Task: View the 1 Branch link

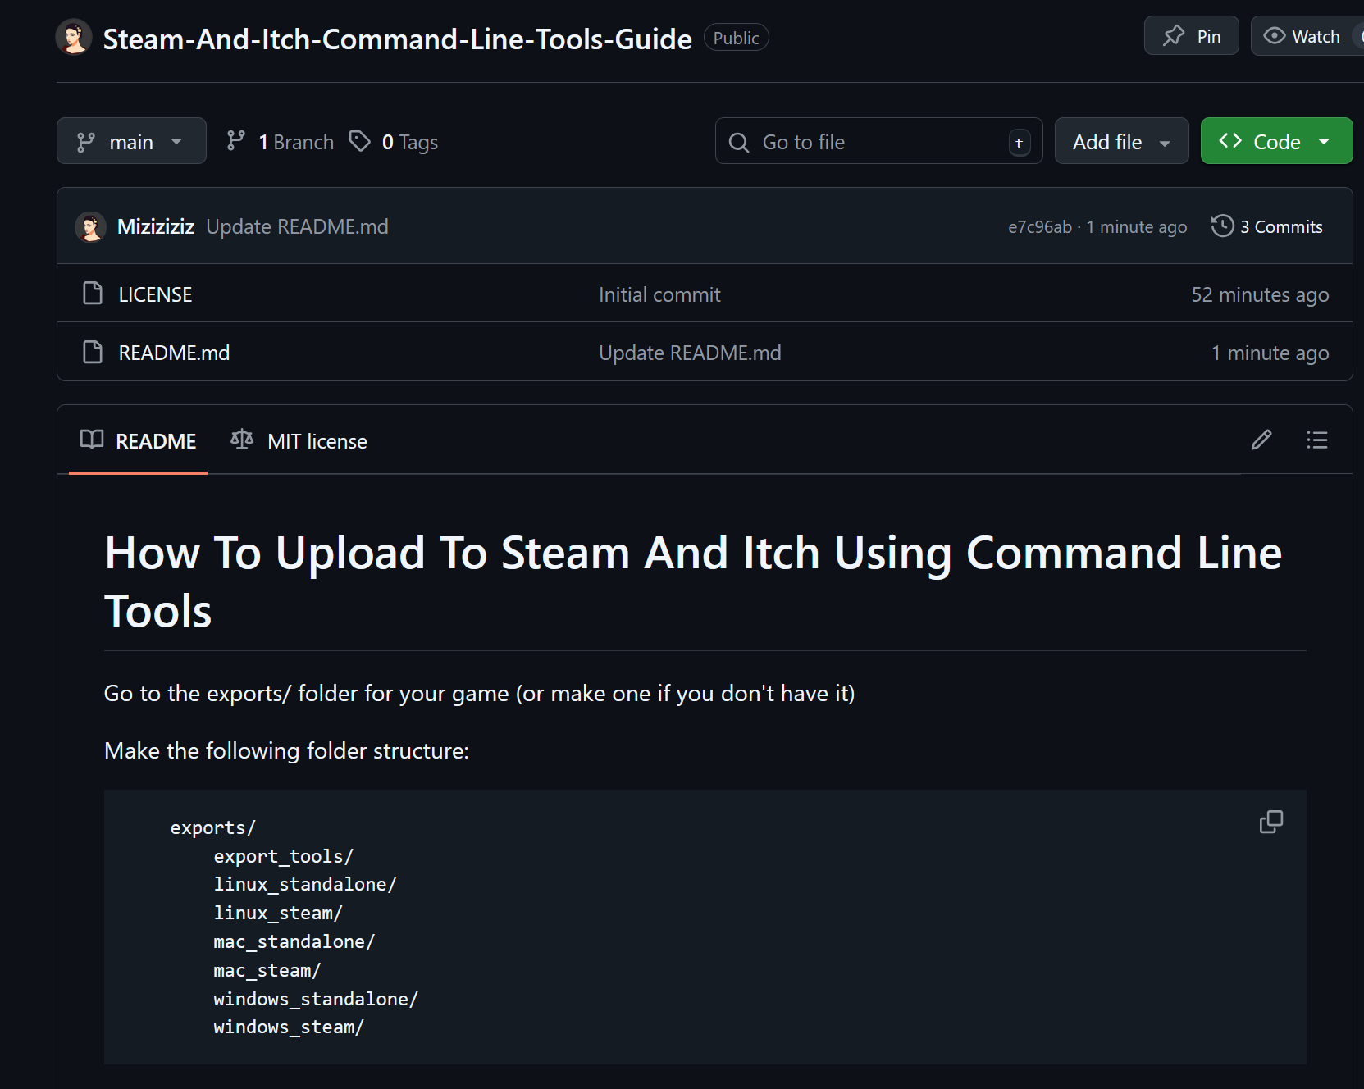Action: 281,142
